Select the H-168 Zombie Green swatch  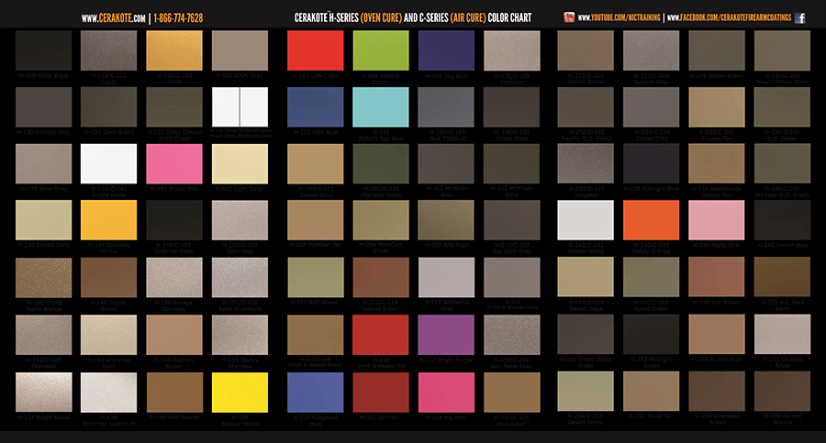(x=381, y=50)
